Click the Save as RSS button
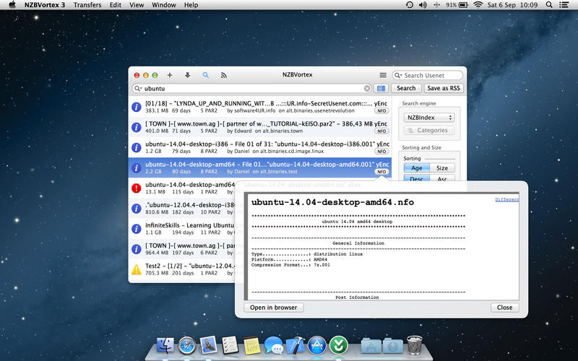 click(444, 88)
